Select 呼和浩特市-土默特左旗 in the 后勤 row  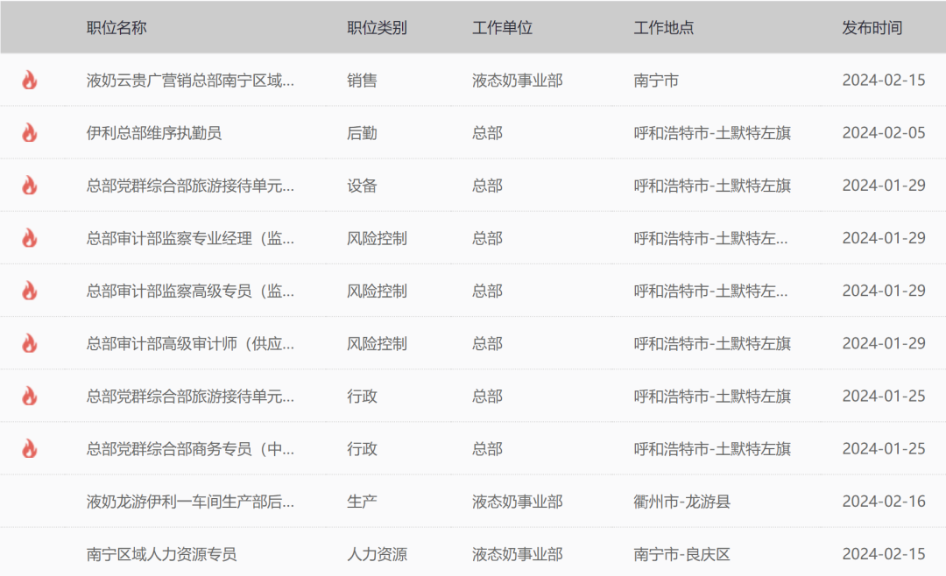(x=712, y=133)
